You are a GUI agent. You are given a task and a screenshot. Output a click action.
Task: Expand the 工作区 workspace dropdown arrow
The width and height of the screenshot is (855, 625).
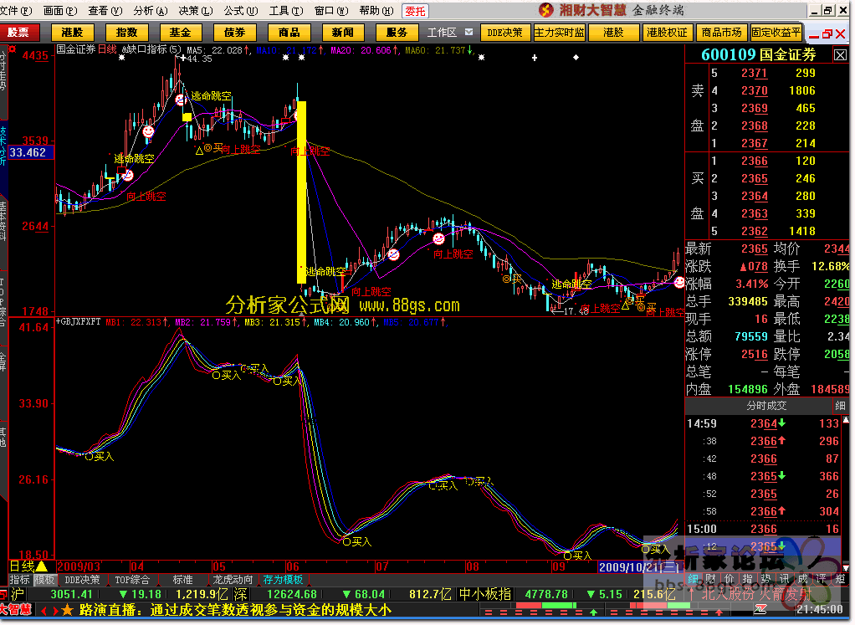(x=468, y=32)
